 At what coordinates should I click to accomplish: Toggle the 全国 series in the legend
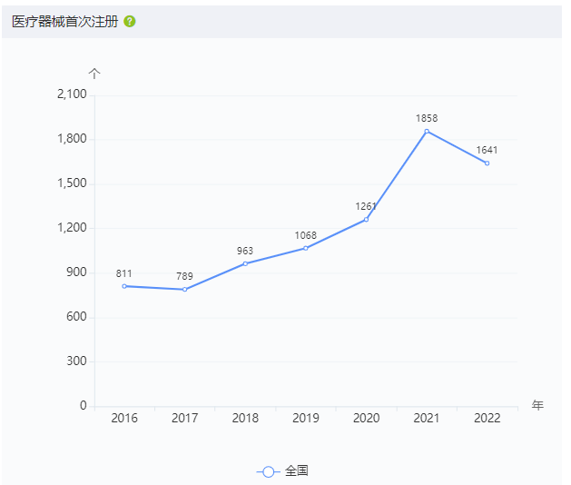(282, 471)
